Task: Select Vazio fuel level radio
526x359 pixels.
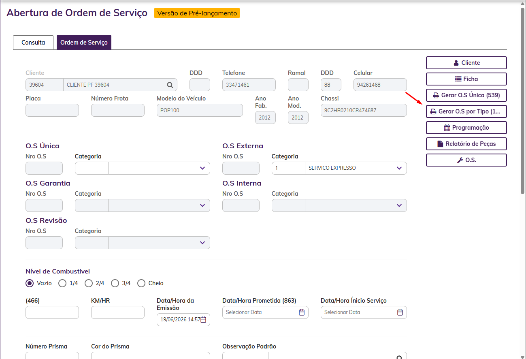Action: pyautogui.click(x=30, y=283)
